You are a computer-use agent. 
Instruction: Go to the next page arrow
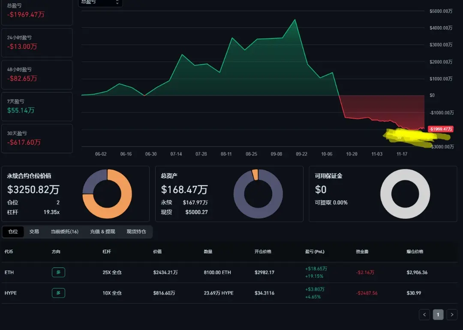coord(452,315)
